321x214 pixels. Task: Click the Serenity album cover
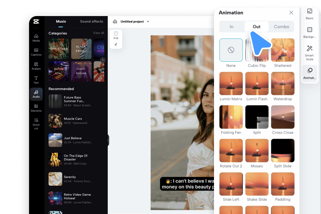point(55,179)
